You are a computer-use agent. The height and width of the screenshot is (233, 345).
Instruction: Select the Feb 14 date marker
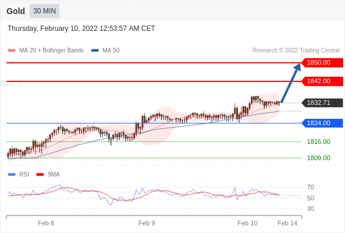click(287, 223)
